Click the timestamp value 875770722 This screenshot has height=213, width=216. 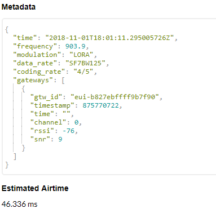[101, 105]
